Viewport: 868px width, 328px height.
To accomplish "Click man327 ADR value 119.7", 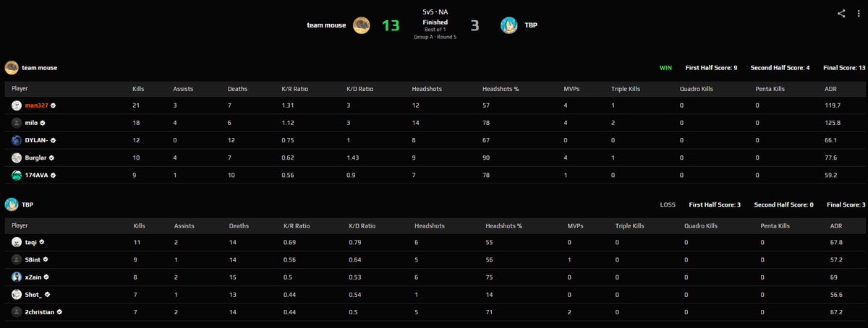I will 832,105.
